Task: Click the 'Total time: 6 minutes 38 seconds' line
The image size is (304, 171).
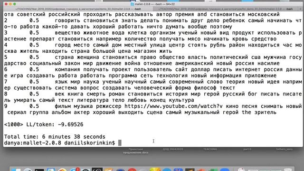Action: pyautogui.click(x=55, y=137)
